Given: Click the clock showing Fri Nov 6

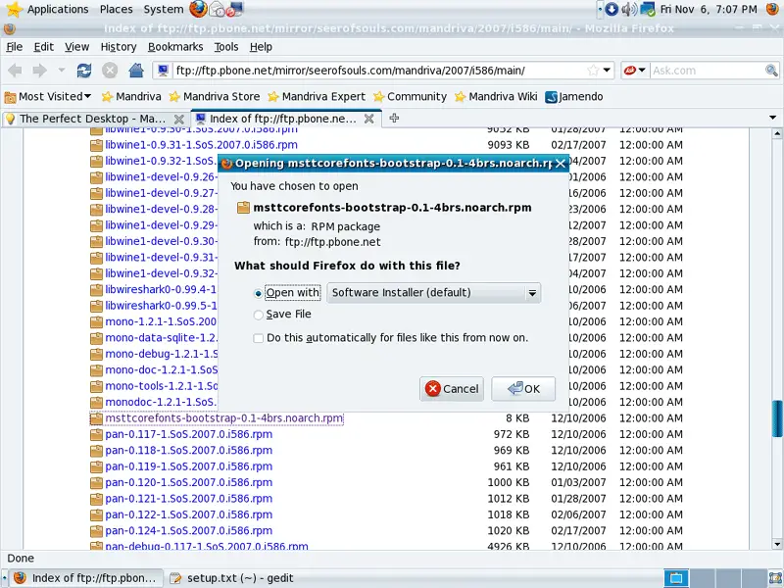Looking at the screenshot, I should (709, 9).
